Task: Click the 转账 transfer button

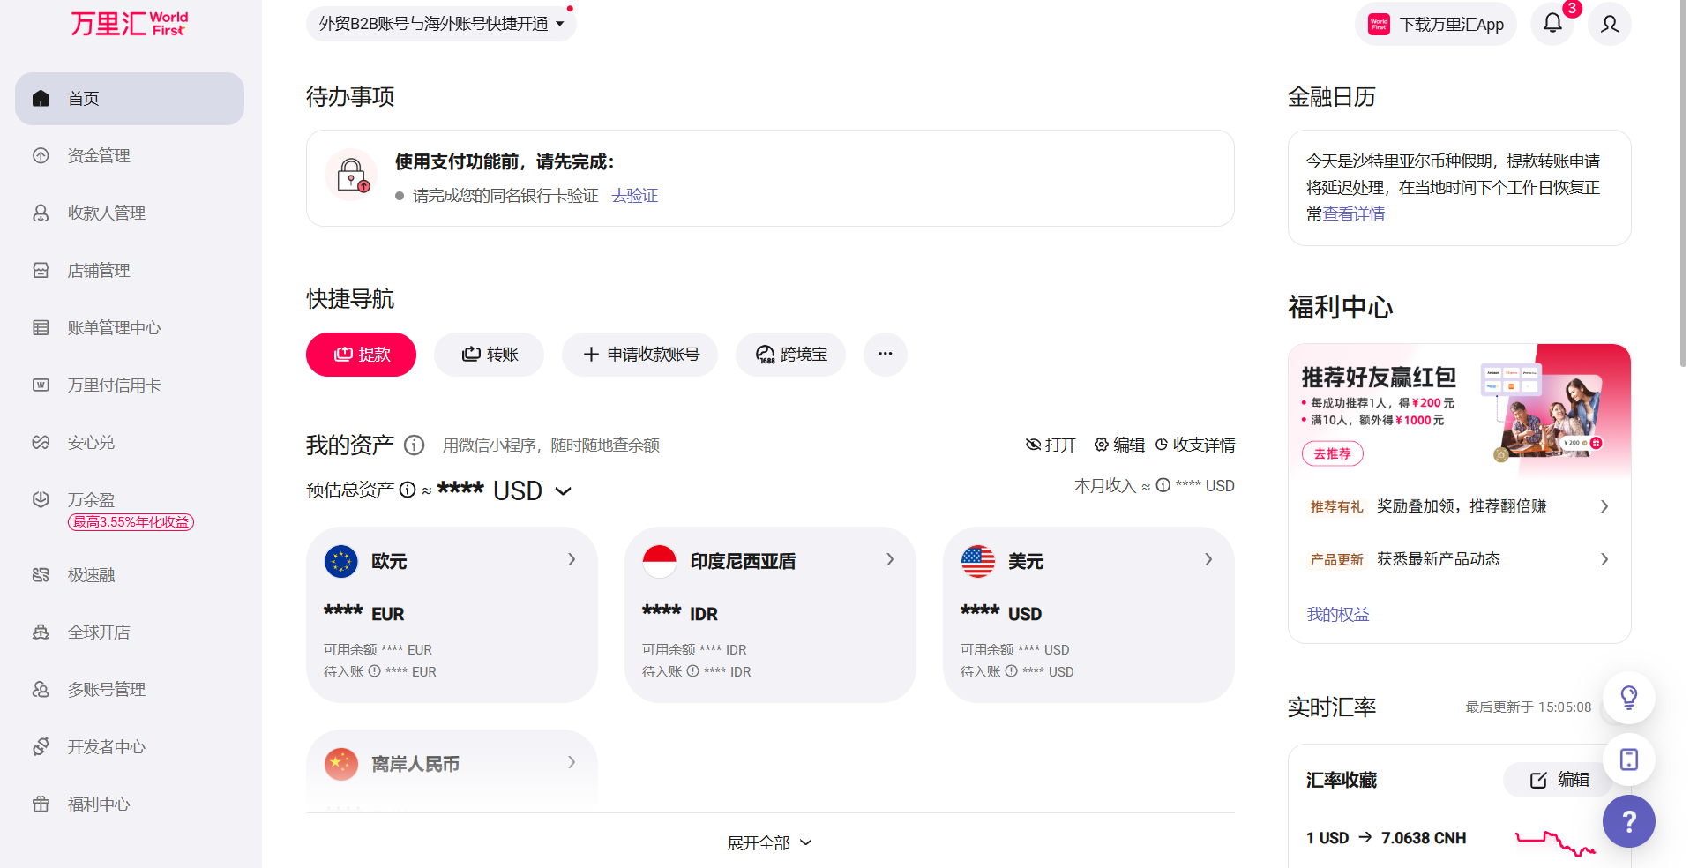Action: coord(489,355)
